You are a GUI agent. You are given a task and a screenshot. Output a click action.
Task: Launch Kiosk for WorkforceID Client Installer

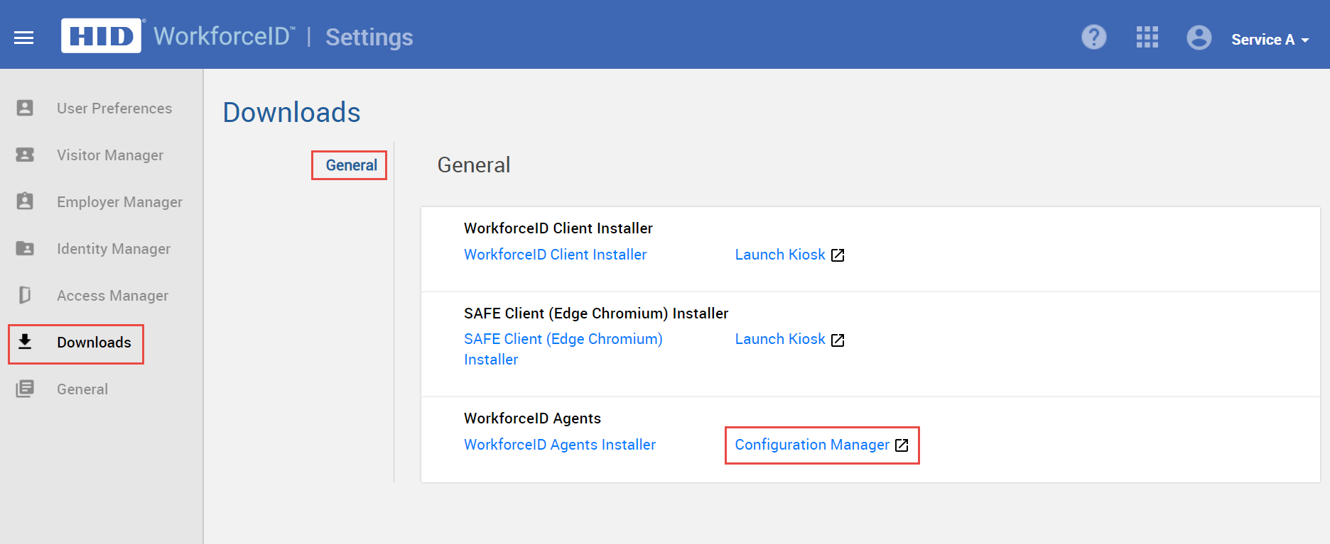click(x=780, y=255)
